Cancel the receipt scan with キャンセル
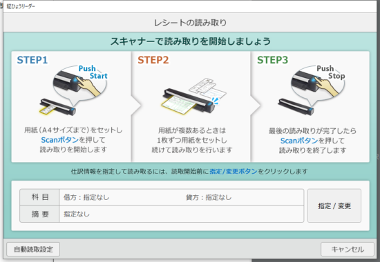The width and height of the screenshot is (380, 262). [348, 249]
